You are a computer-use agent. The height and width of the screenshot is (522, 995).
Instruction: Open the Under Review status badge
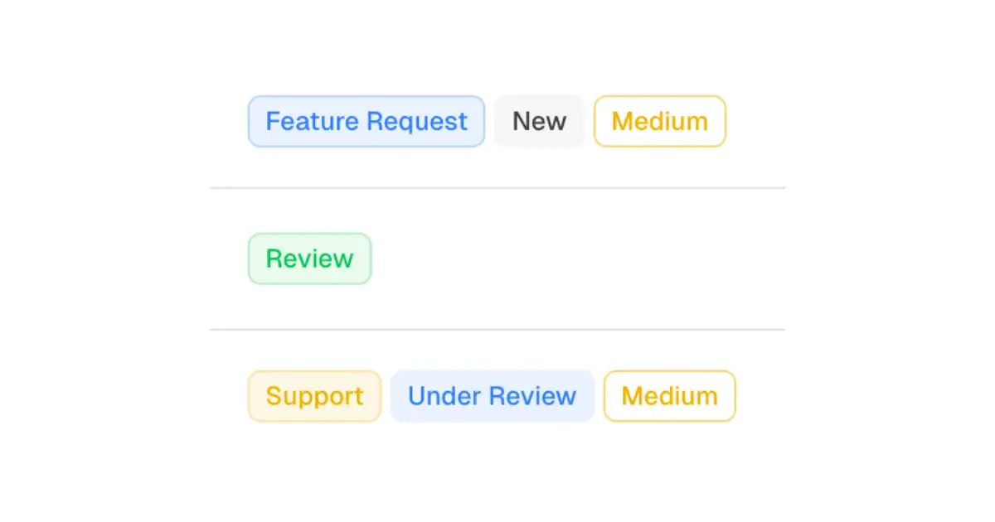click(492, 396)
